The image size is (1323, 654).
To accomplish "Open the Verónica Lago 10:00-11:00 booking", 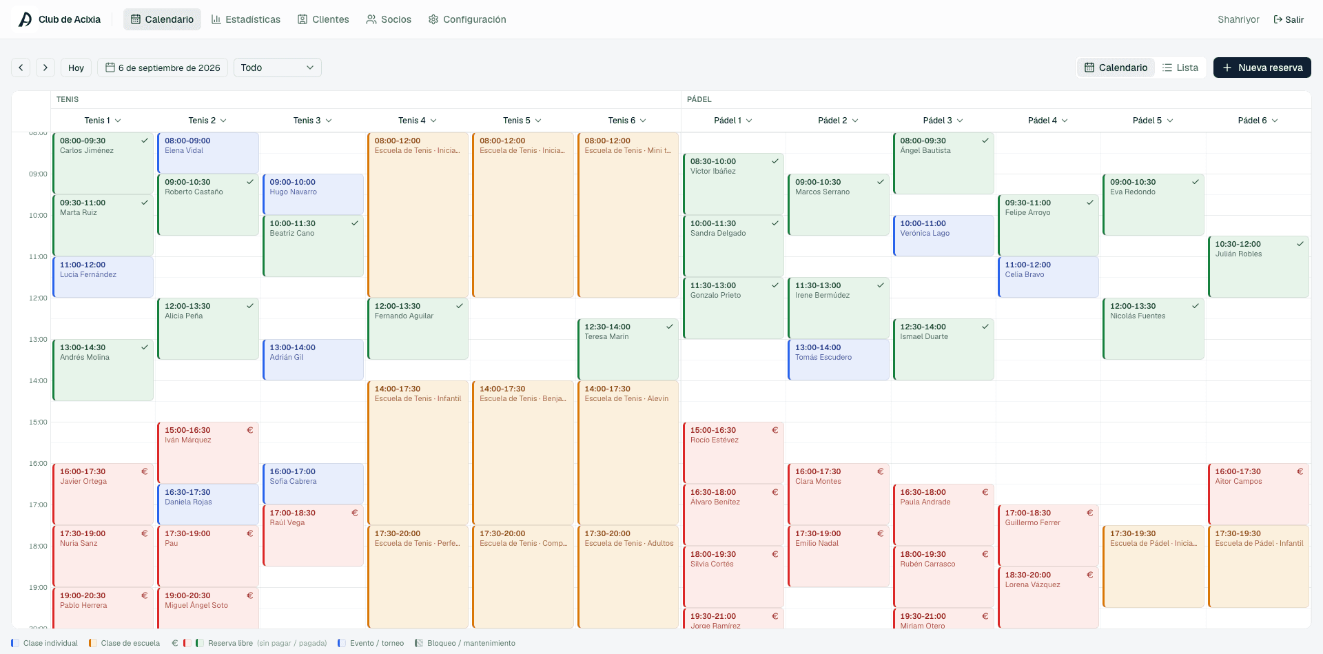I will (x=943, y=236).
